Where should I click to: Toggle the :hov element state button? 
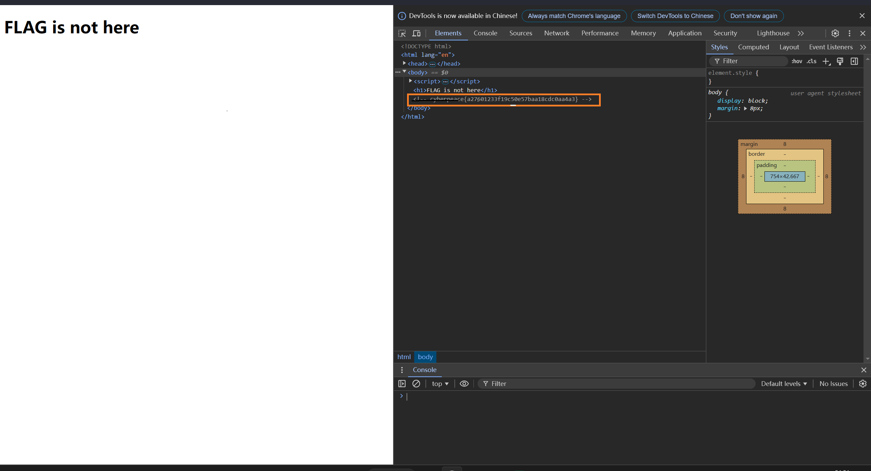pos(796,61)
